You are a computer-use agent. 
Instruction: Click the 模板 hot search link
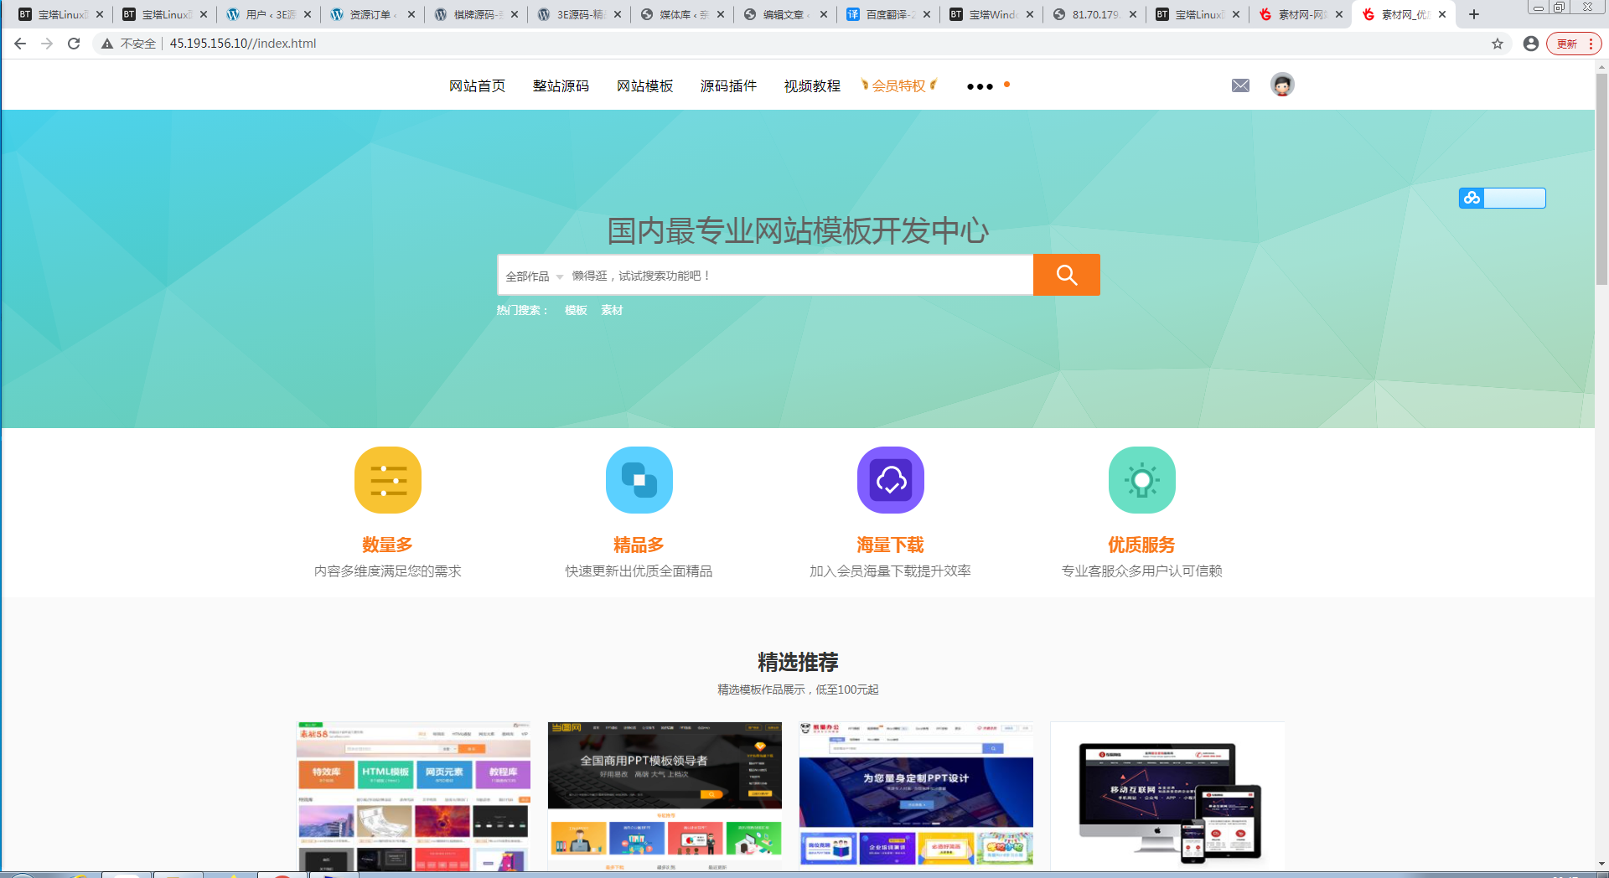point(574,310)
